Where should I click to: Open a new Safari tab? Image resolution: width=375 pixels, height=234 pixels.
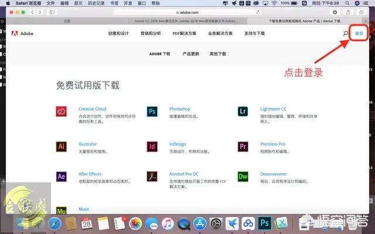click(366, 21)
